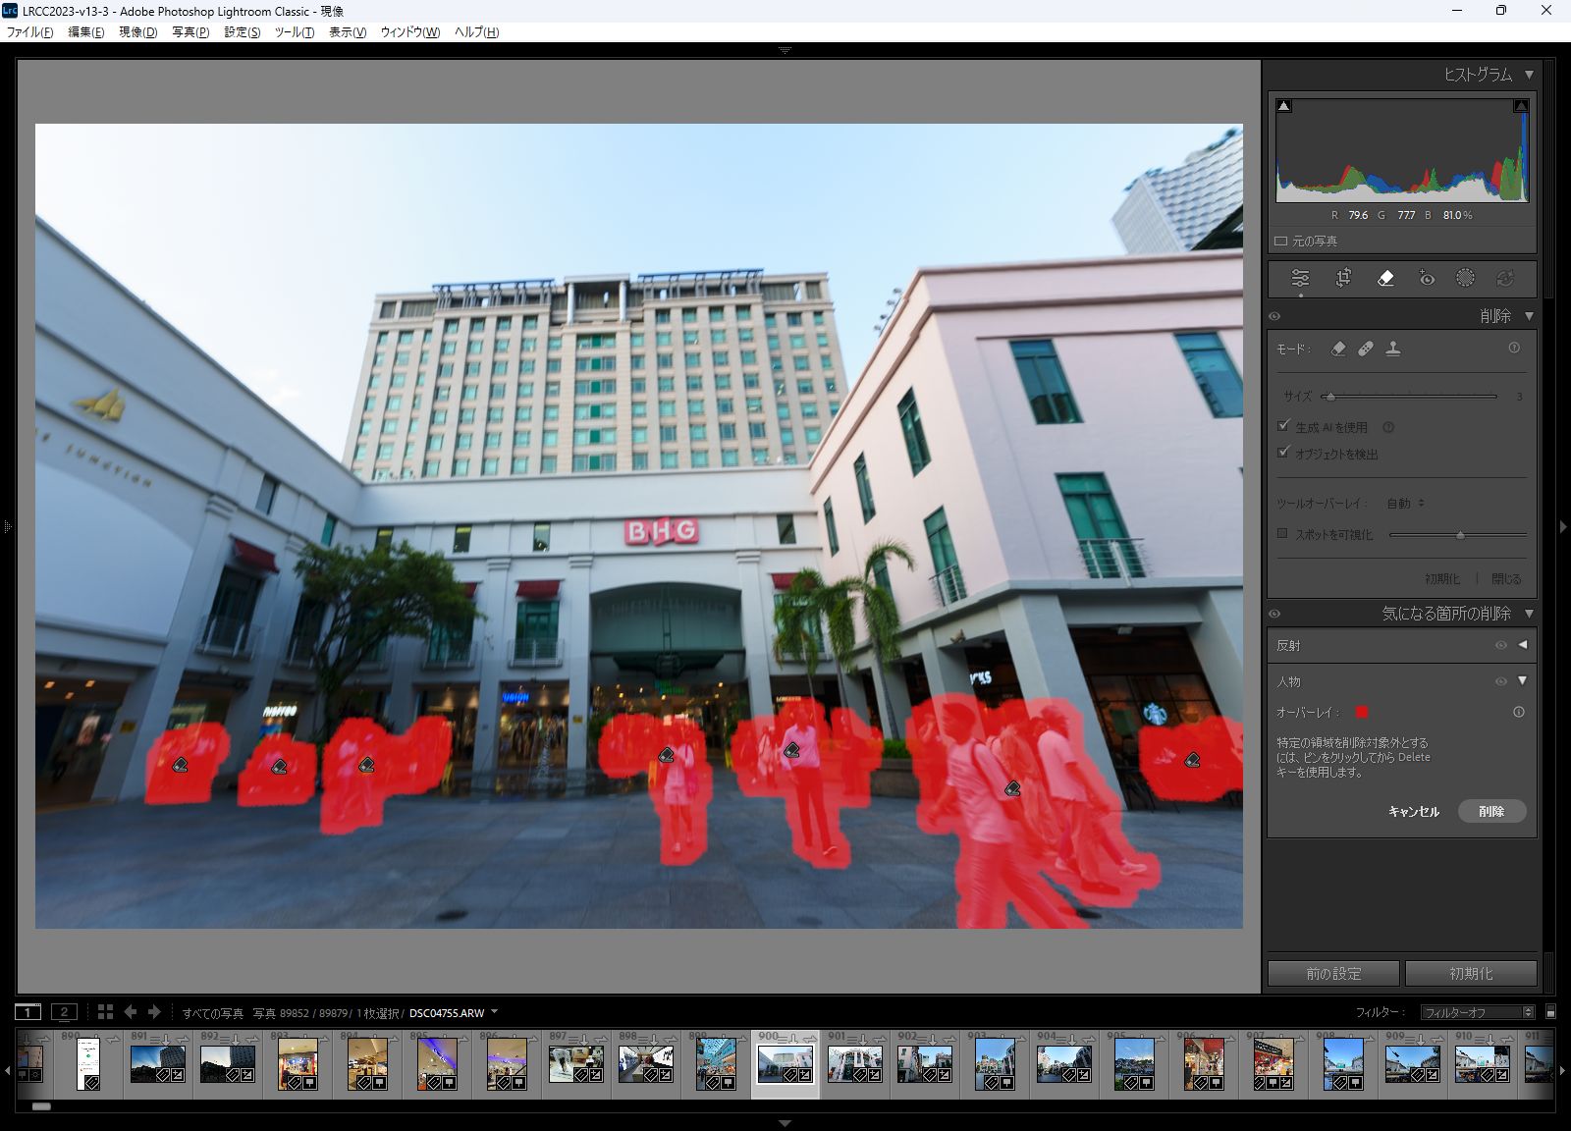Choose the Remove mode eraser icon

tap(1338, 349)
